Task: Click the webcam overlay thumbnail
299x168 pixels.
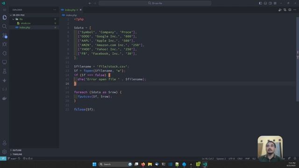Action: pyautogui.click(x=270, y=148)
